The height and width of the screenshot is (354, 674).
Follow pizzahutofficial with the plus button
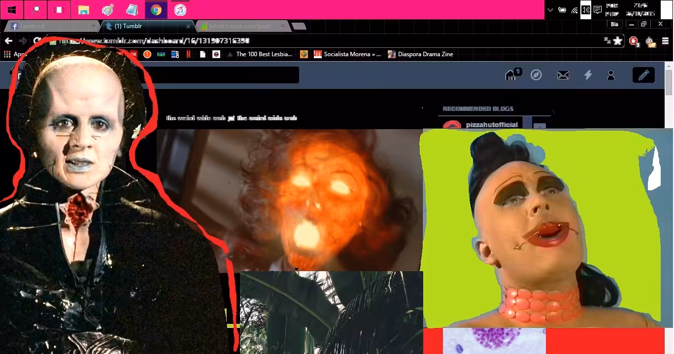point(539,126)
